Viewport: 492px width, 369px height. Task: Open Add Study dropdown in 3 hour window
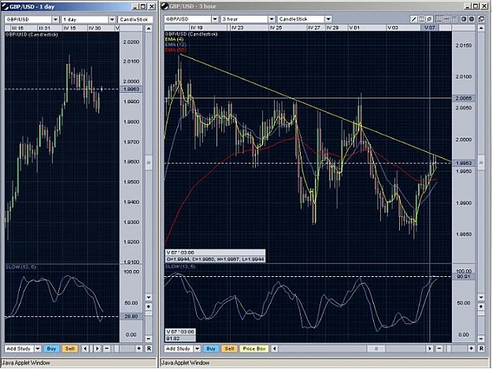[x=197, y=349]
